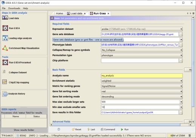Select Collapse Dataset tool icon

click(4, 72)
